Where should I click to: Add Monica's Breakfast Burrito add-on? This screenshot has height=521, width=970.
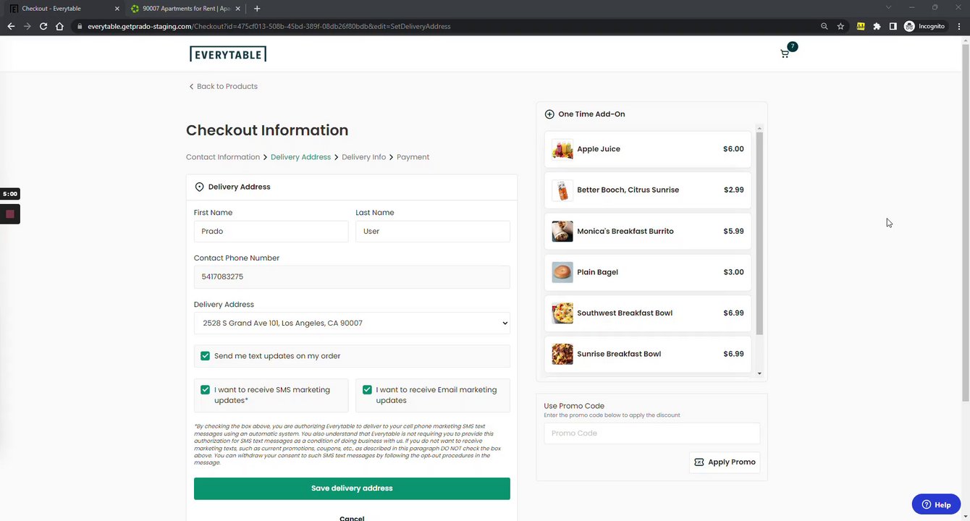[648, 232]
